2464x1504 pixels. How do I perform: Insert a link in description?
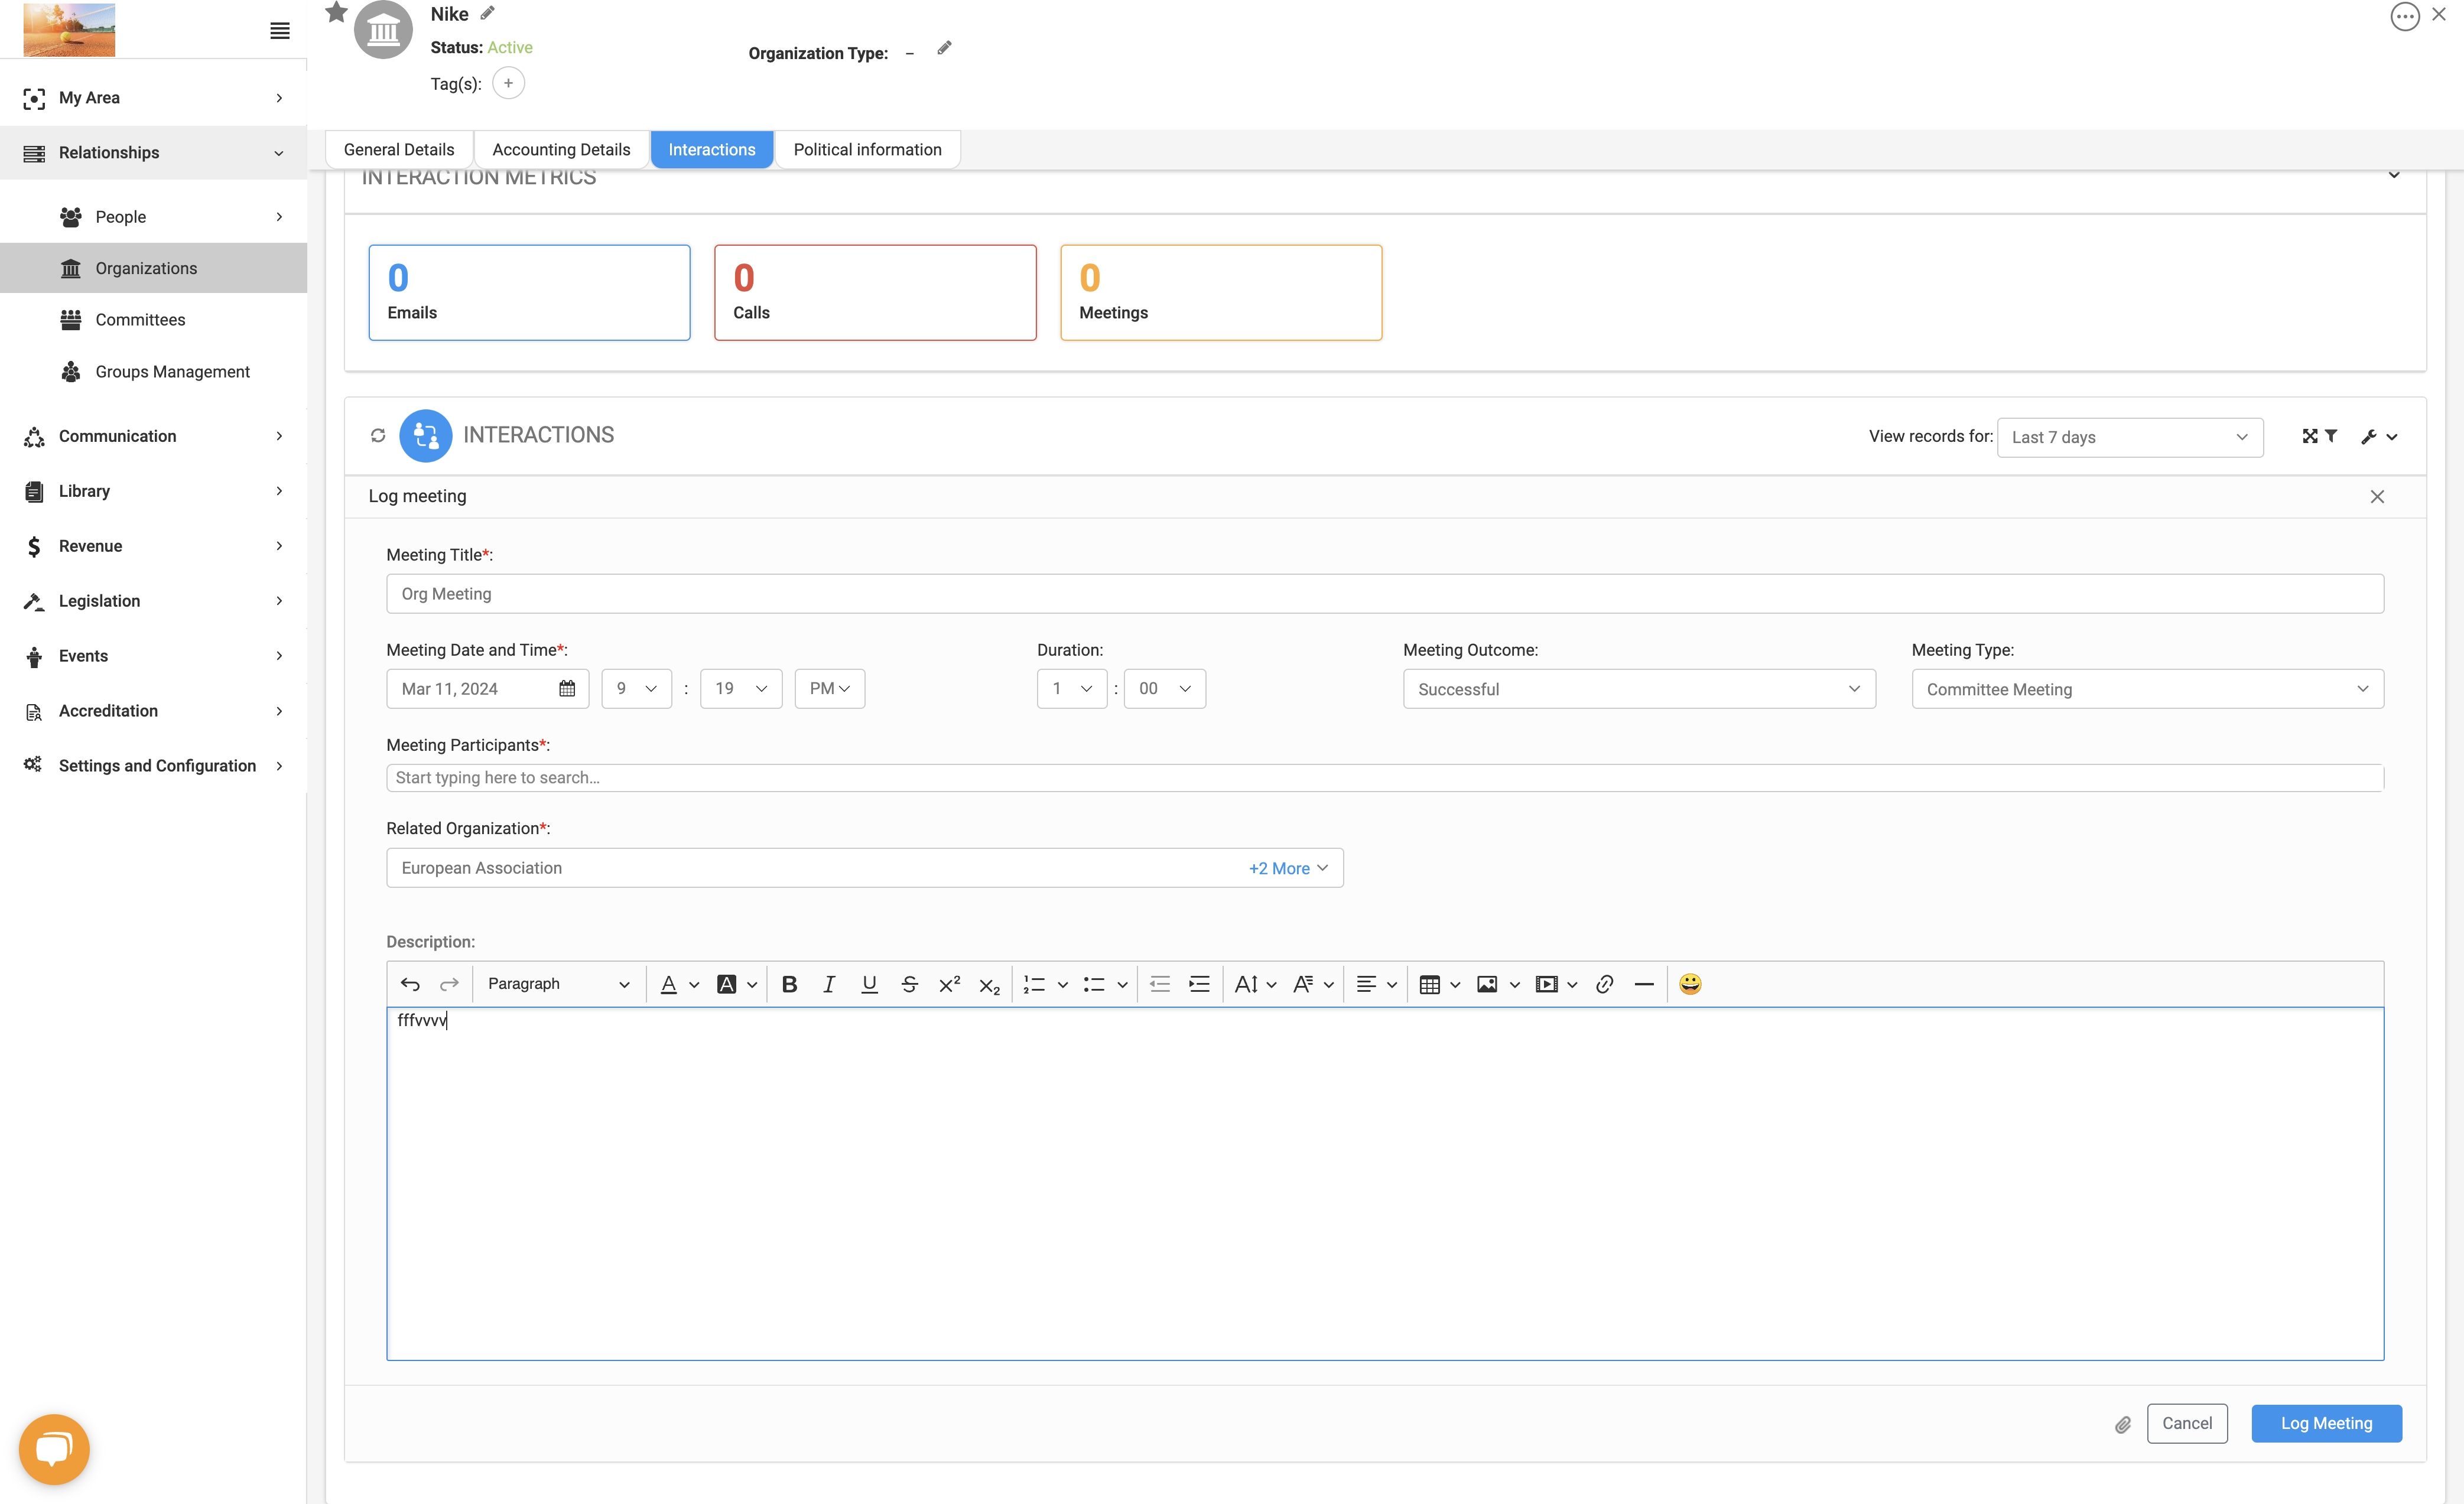tap(1604, 984)
